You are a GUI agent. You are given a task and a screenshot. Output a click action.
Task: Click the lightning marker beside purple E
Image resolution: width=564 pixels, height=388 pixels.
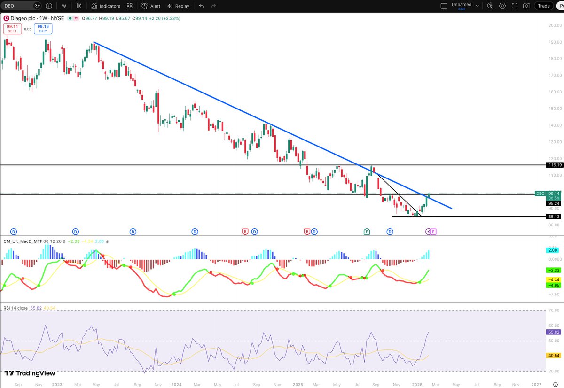tap(428, 232)
